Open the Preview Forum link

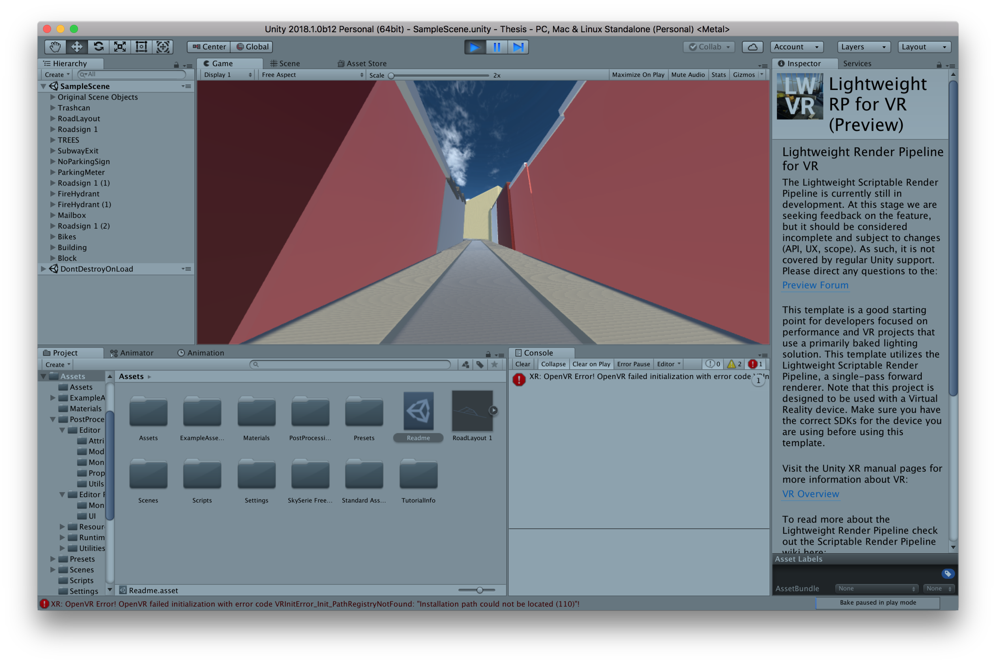tap(815, 285)
